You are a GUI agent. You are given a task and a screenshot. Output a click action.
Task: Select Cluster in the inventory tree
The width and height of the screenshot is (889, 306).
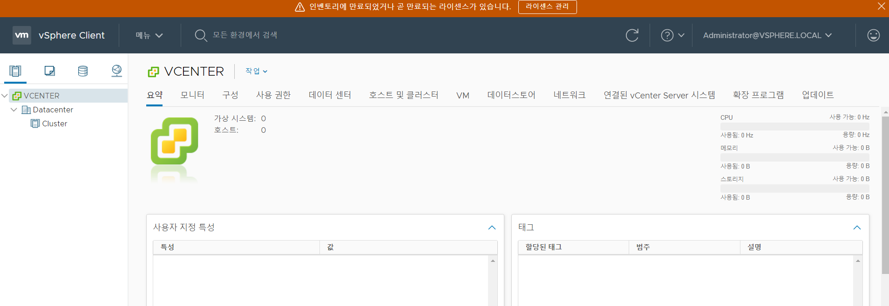54,124
